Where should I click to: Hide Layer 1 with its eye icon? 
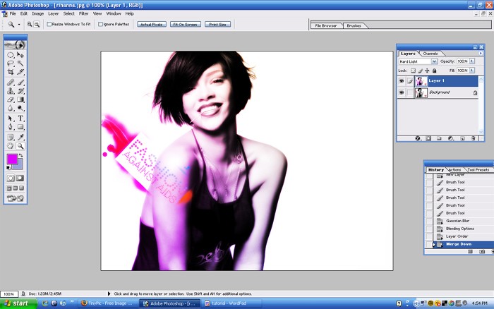(x=402, y=81)
